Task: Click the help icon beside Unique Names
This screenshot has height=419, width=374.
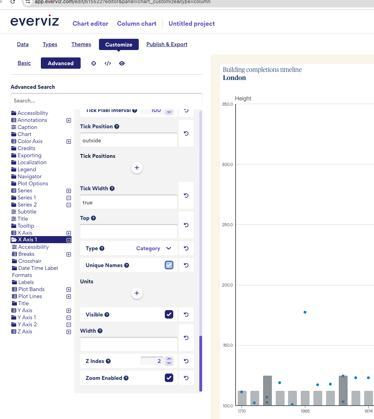Action: [x=127, y=265]
